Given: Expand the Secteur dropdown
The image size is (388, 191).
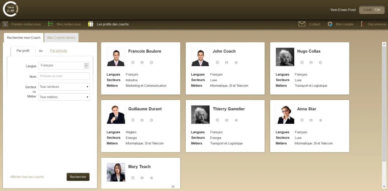Looking at the screenshot, I should [x=64, y=87].
